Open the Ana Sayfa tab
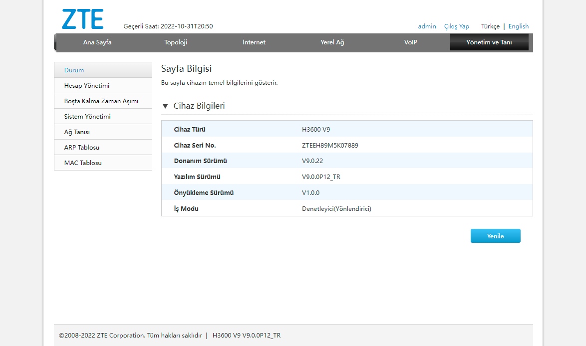 (x=97, y=42)
